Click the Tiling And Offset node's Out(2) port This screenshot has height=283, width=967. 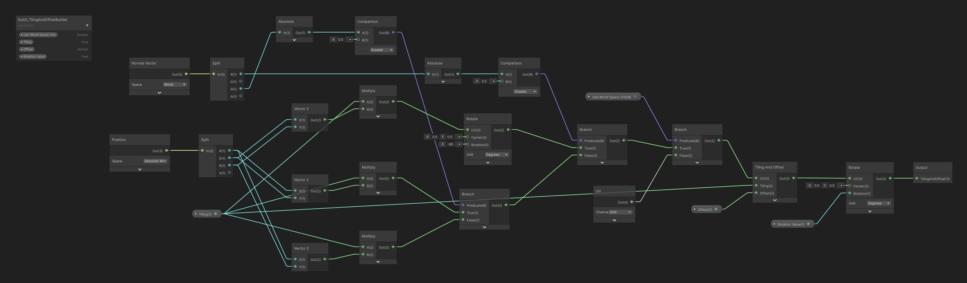[x=793, y=178]
